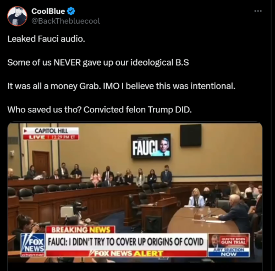Open the three-dot more options menu
275x271 pixels.
258,11
